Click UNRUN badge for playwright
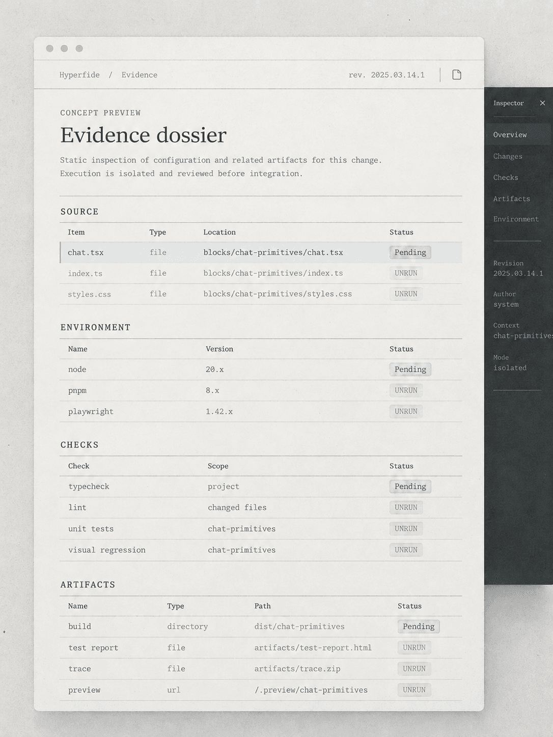 [x=406, y=411]
